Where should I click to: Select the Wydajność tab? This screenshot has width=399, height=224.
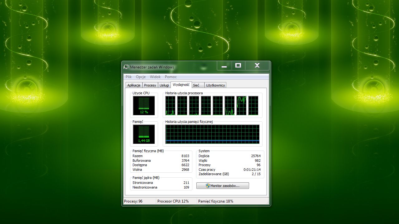coord(181,85)
